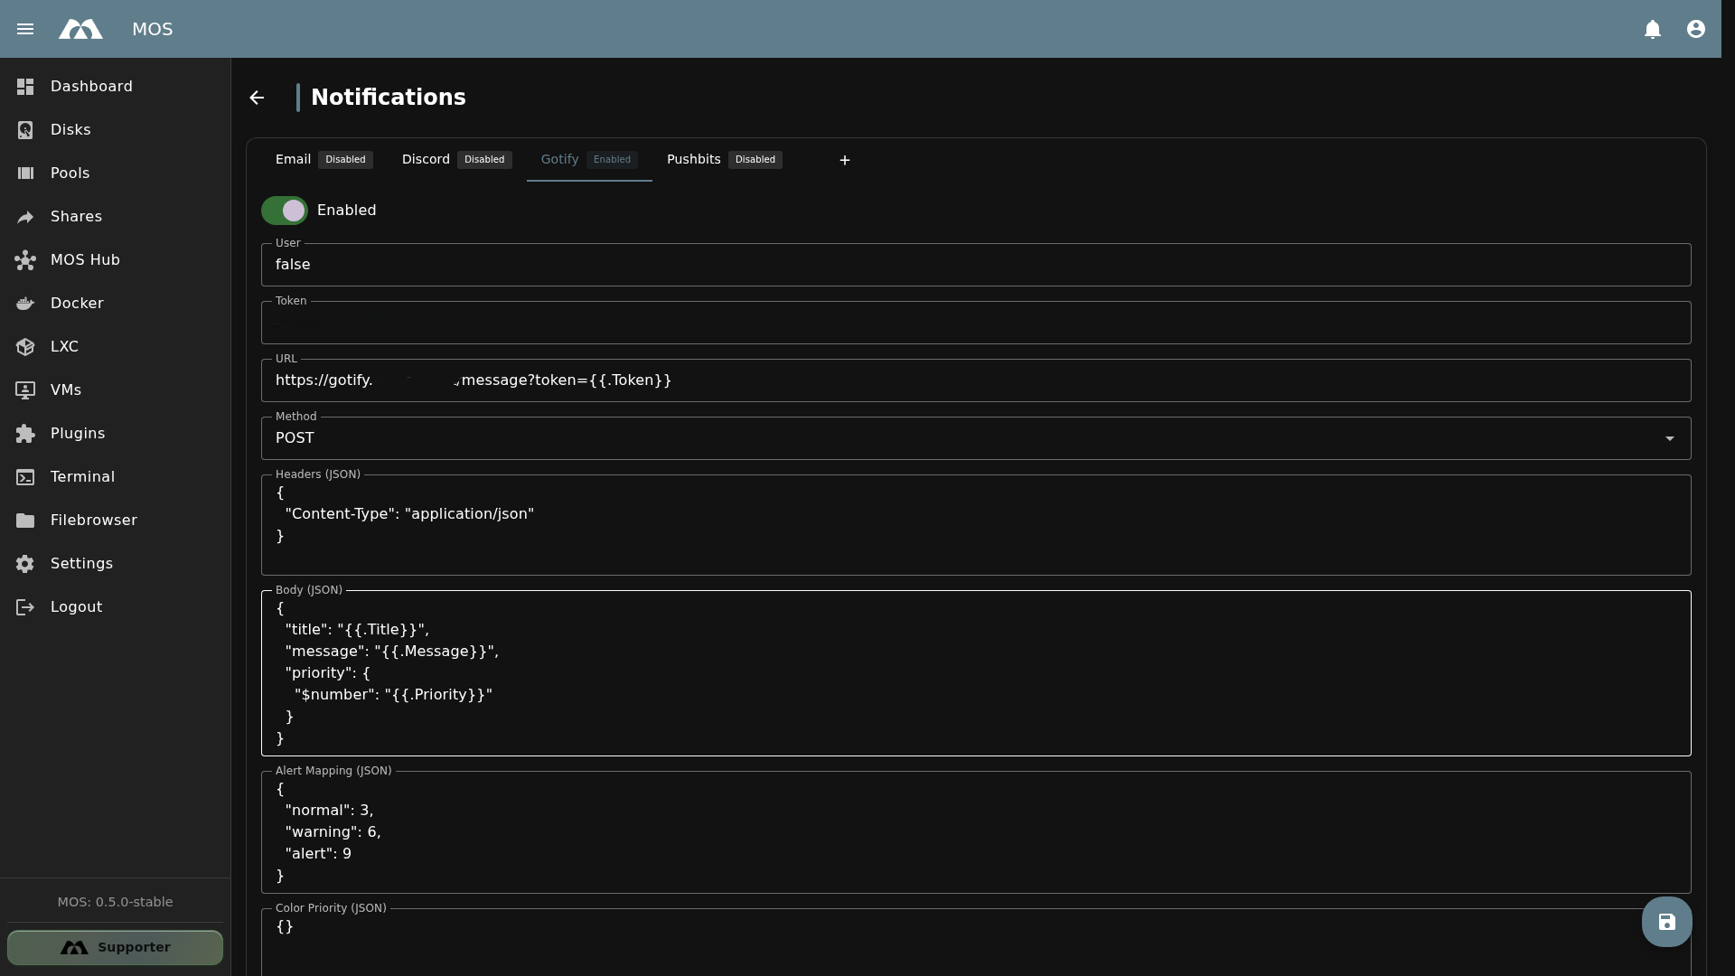
Task: Toggle the Gotify Enabled switch off
Action: pyautogui.click(x=285, y=211)
